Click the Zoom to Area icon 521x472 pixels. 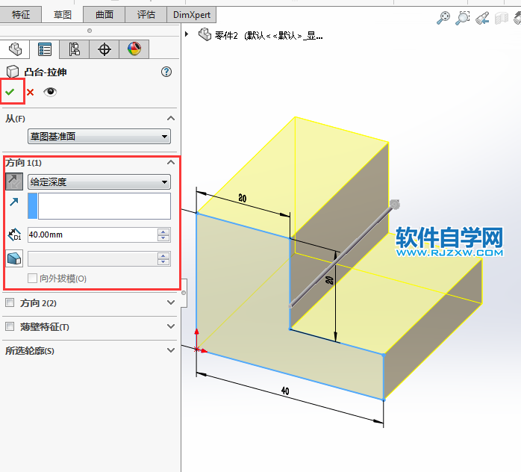pyautogui.click(x=463, y=18)
